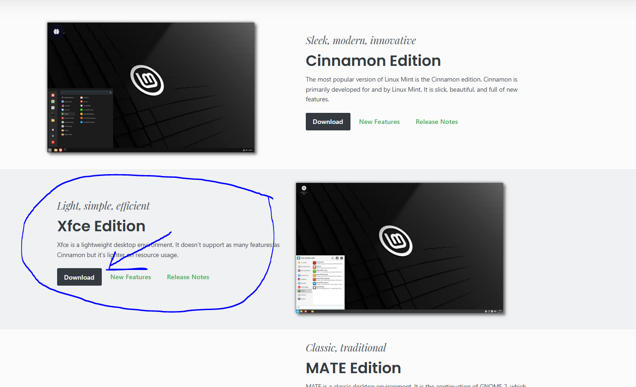
Task: Click the "Sleek, modern, innovative" tagline
Action: click(361, 40)
